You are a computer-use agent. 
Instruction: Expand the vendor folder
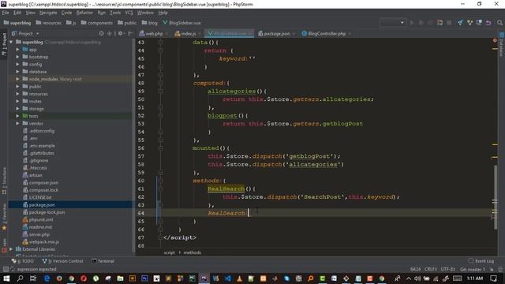[x=17, y=123]
